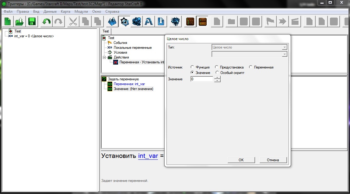The image size is (350, 194).
Task: Select the События tree node
Action: pyautogui.click(x=120, y=43)
